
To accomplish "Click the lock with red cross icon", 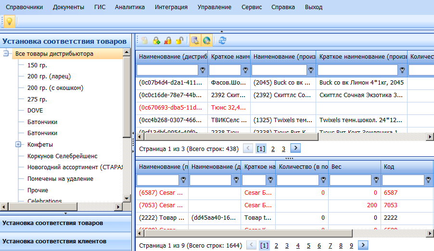I will 167,41.
